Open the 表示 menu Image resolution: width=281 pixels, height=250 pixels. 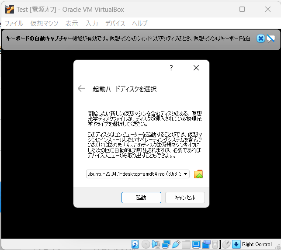pos(72,23)
